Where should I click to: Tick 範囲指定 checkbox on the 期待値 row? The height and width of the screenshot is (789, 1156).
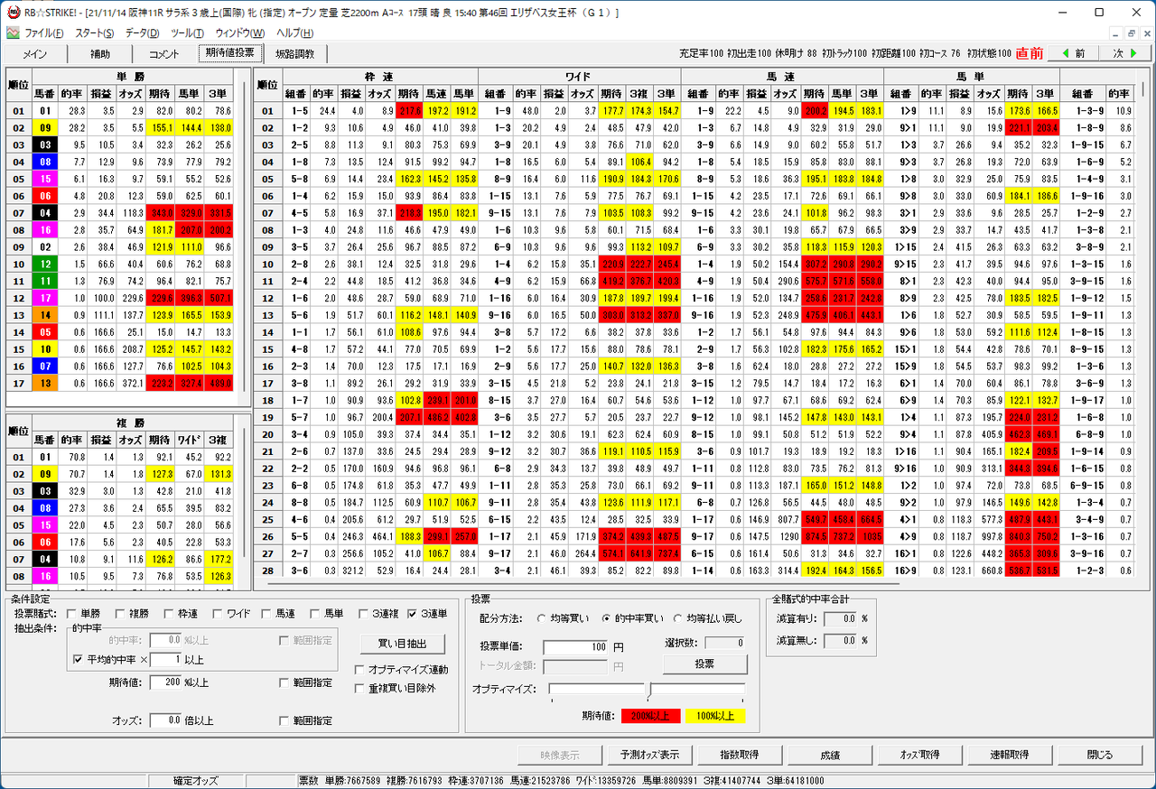coord(285,682)
